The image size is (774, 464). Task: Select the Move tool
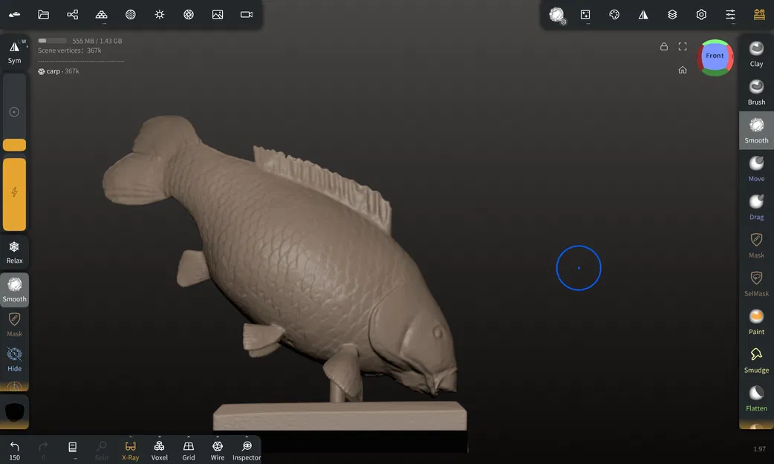[755, 166]
